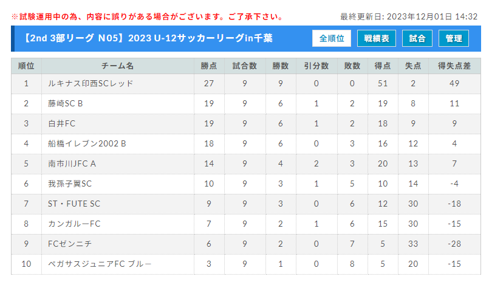Click カンガルーFC in standings
489x285 pixels.
click(x=74, y=224)
